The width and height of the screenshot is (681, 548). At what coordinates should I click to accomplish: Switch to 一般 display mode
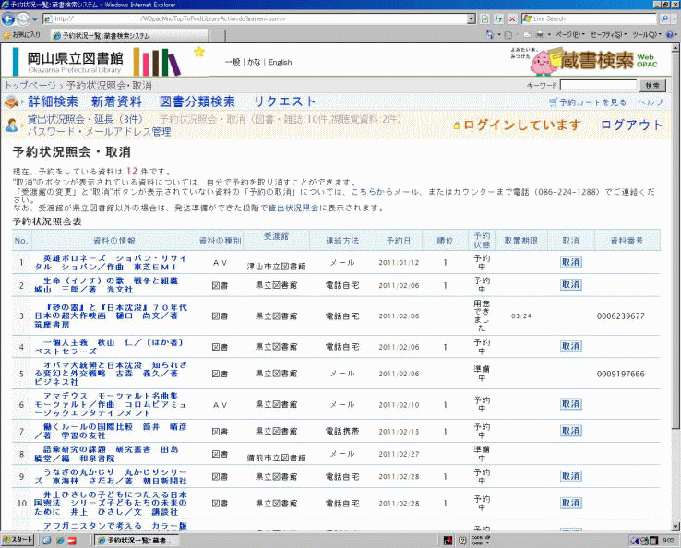(233, 62)
